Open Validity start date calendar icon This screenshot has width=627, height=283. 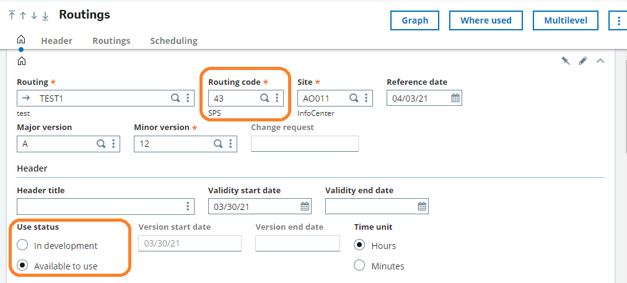coord(305,206)
